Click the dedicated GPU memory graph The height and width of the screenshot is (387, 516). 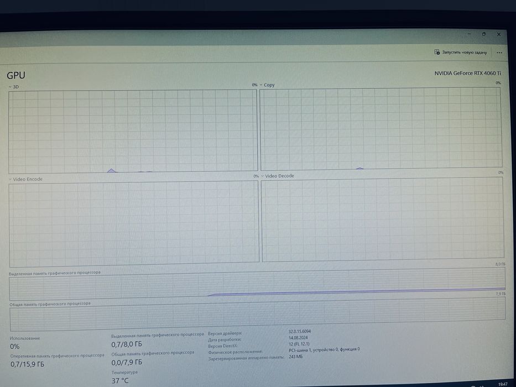coord(257,284)
